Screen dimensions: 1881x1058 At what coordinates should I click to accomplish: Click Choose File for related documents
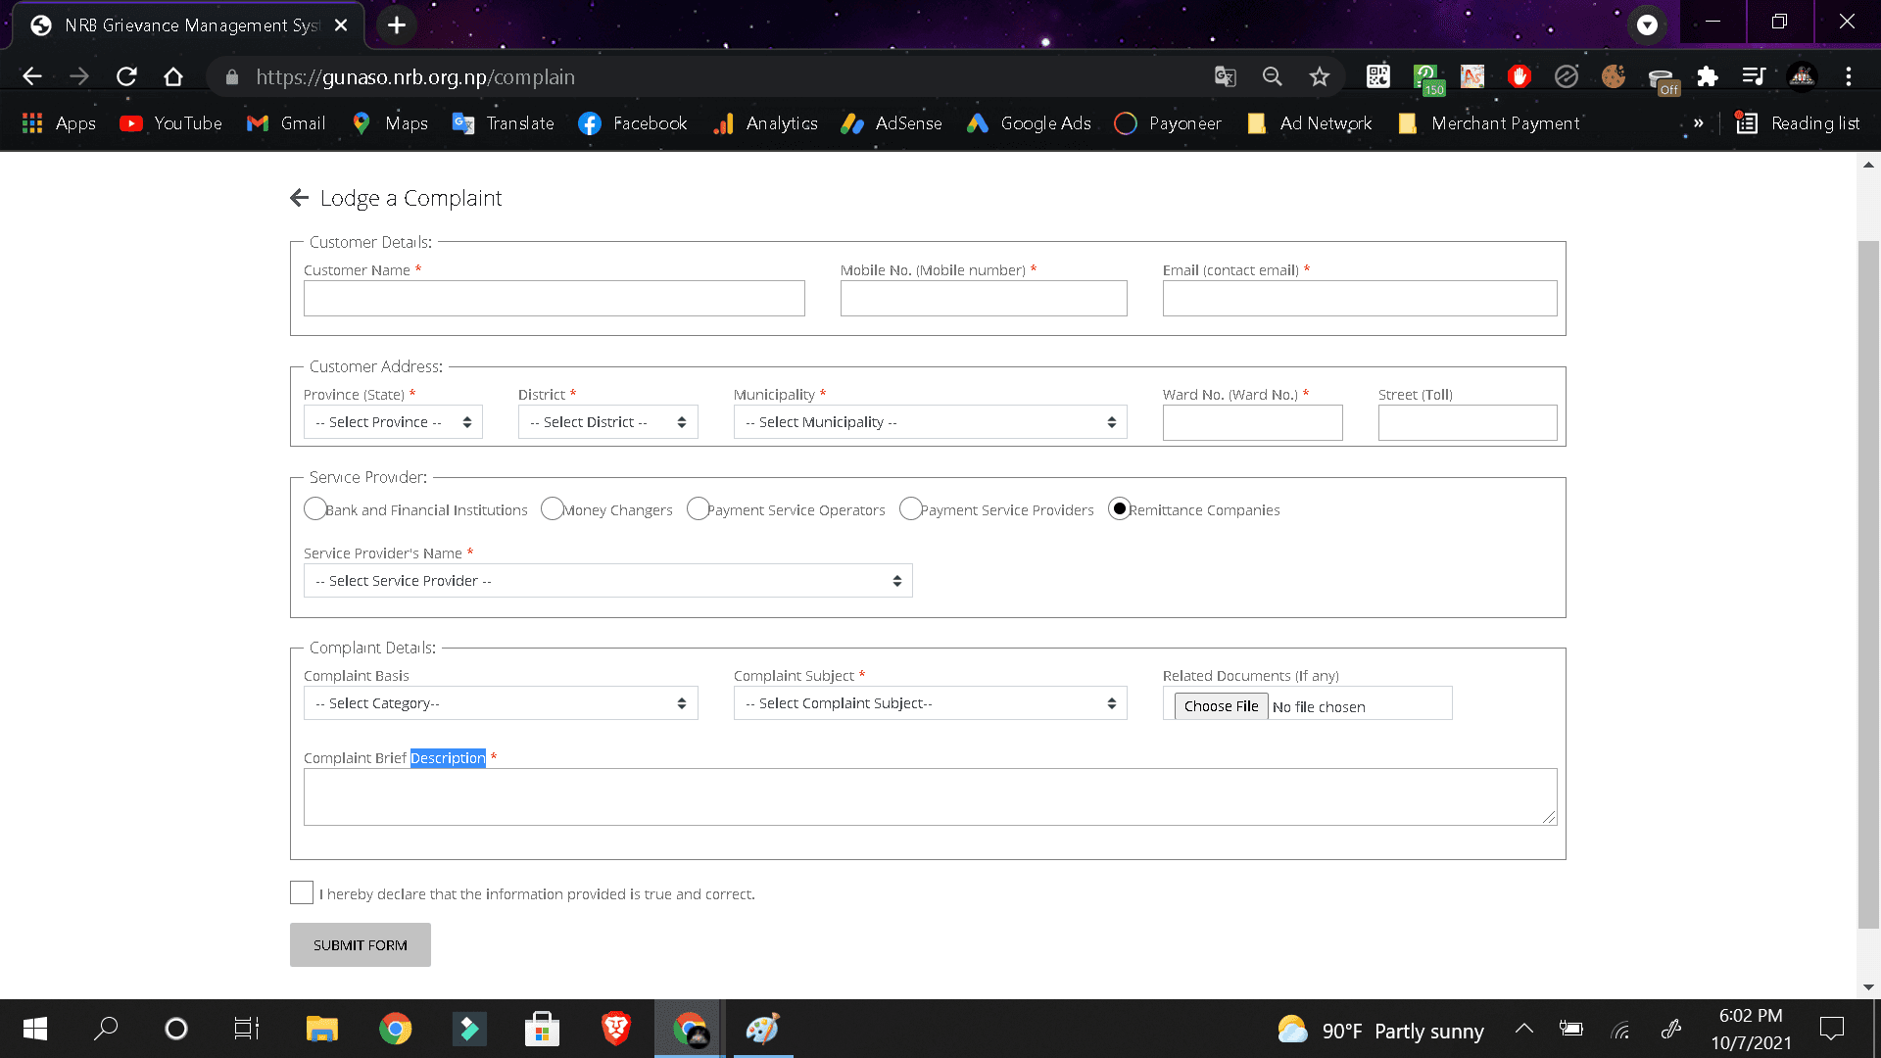click(x=1221, y=706)
